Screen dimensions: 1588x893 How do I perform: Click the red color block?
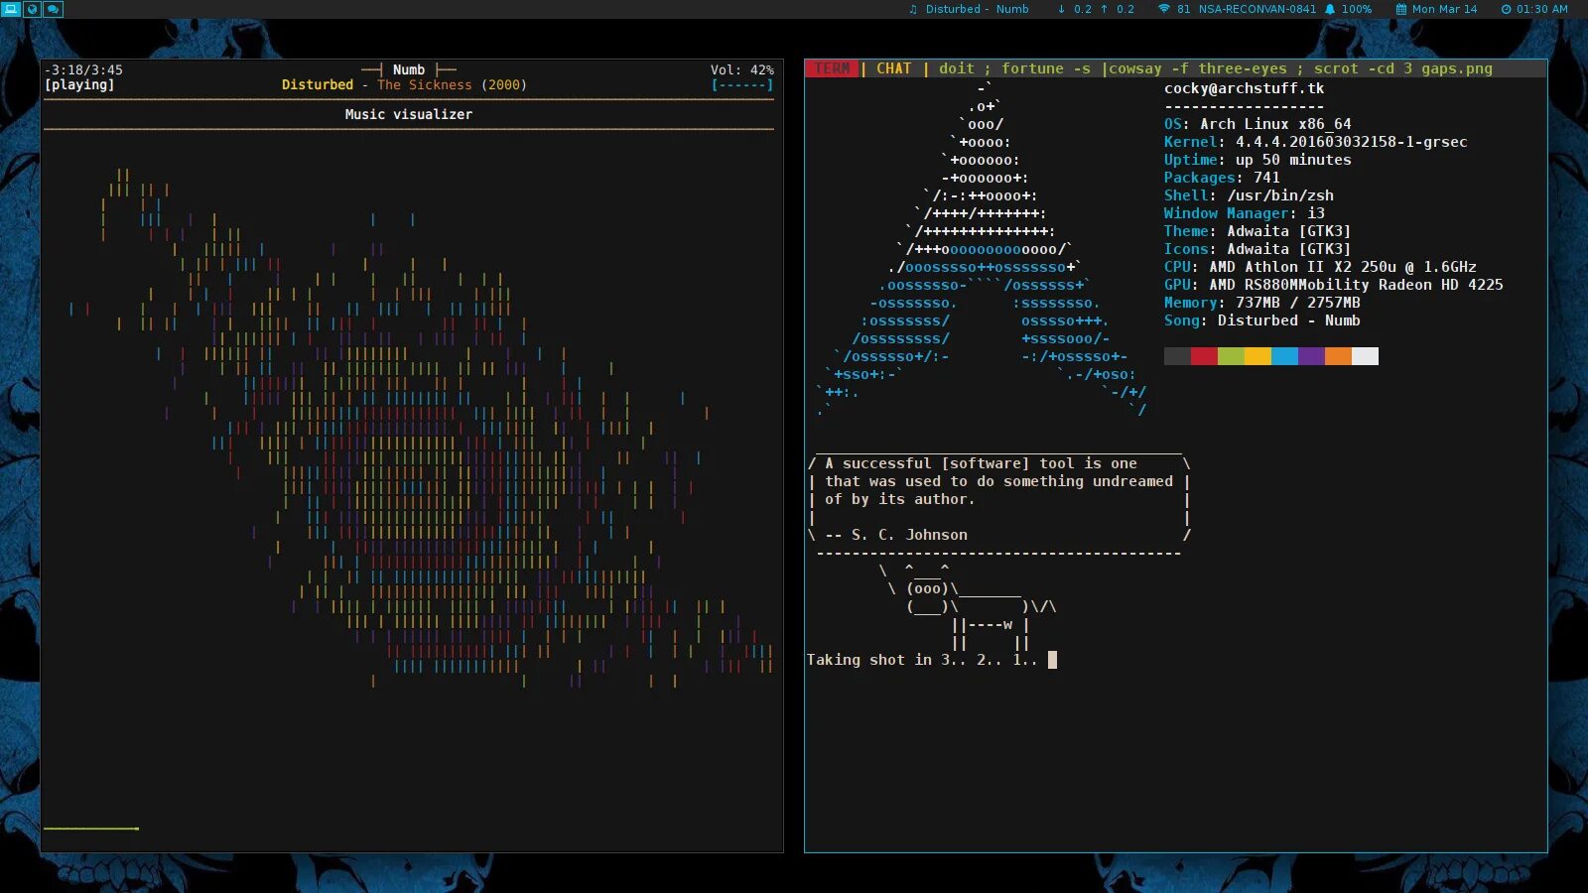tap(1204, 356)
